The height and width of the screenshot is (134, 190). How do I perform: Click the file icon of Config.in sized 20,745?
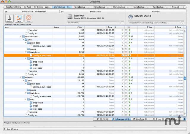click(x=26, y=115)
